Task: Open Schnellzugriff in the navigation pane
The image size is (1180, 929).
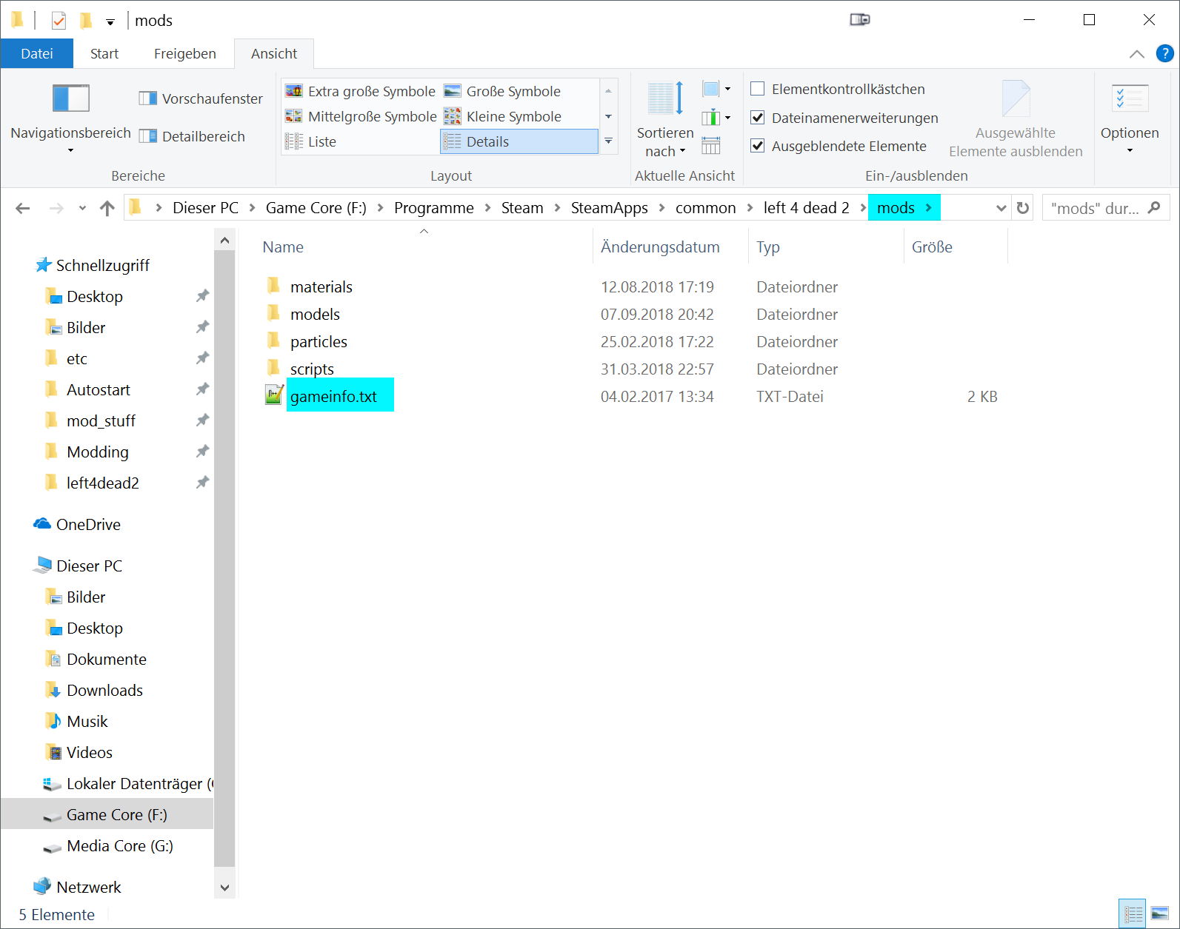Action: click(103, 265)
